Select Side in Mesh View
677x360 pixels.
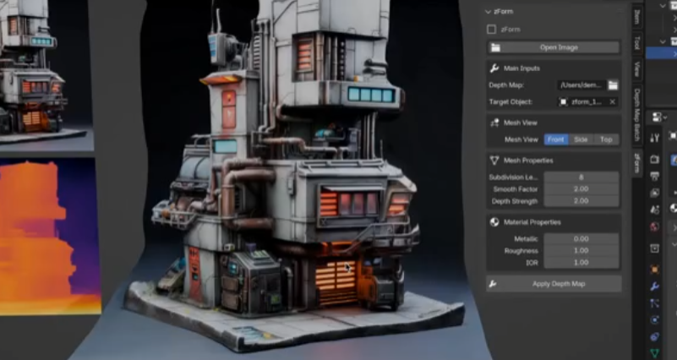coord(581,139)
